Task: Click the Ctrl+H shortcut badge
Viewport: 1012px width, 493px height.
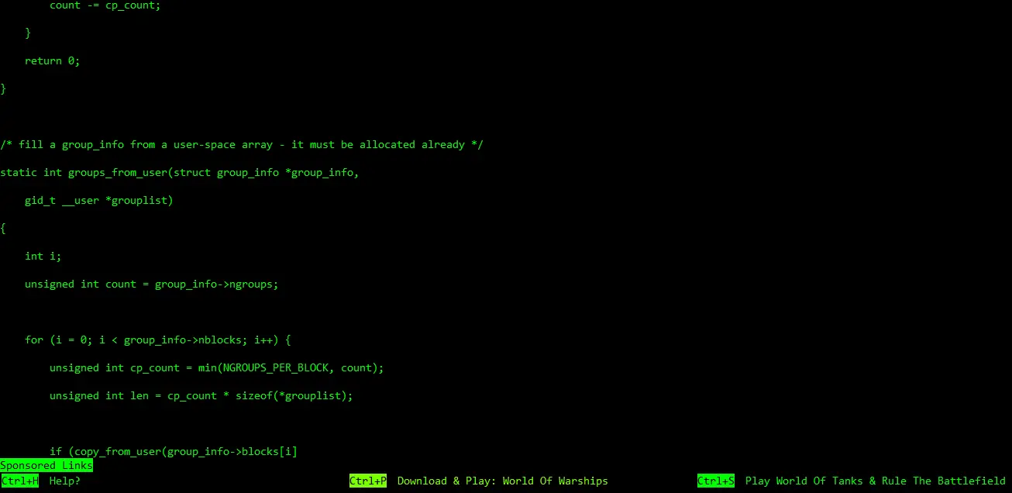Action: 19,481
